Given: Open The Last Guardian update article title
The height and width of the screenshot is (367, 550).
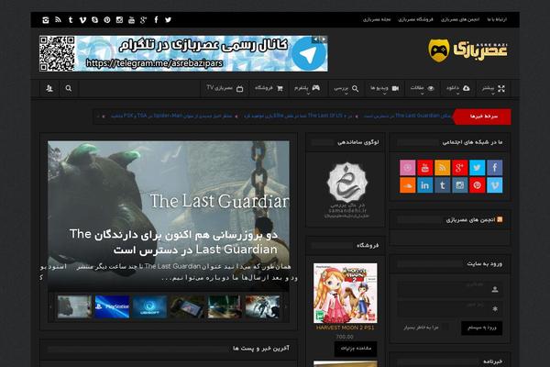Looking at the screenshot, I should 173,241.
